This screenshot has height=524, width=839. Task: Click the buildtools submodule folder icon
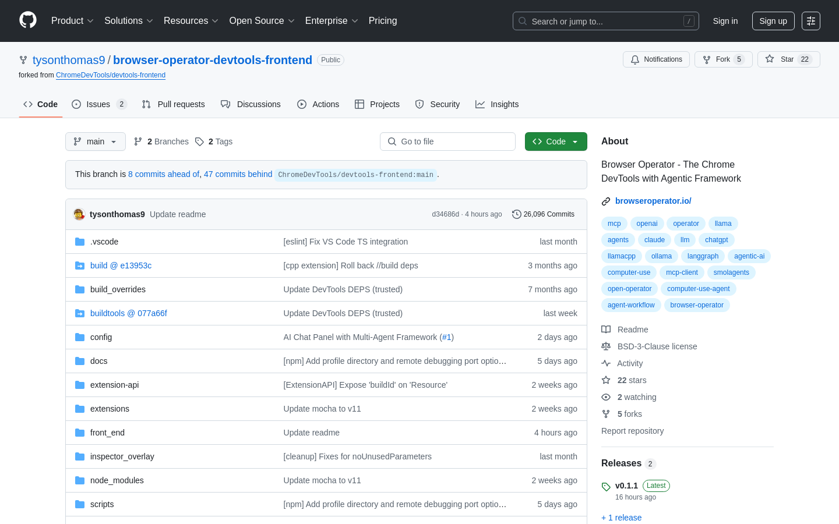[x=80, y=313]
